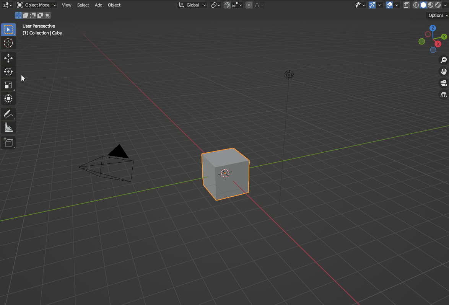Image resolution: width=449 pixels, height=305 pixels.
Task: Select the Light object in viewport
Action: [289, 75]
